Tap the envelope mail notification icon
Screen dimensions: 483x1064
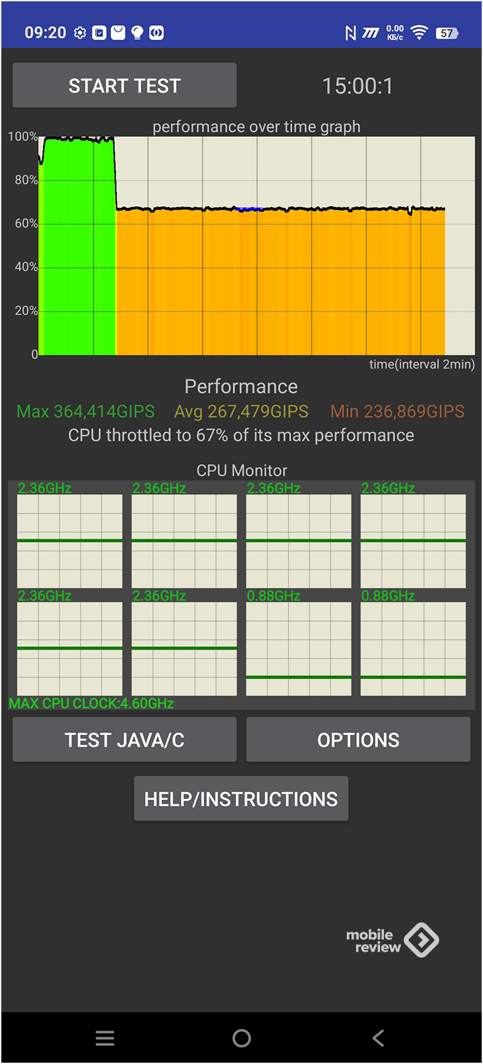118,33
